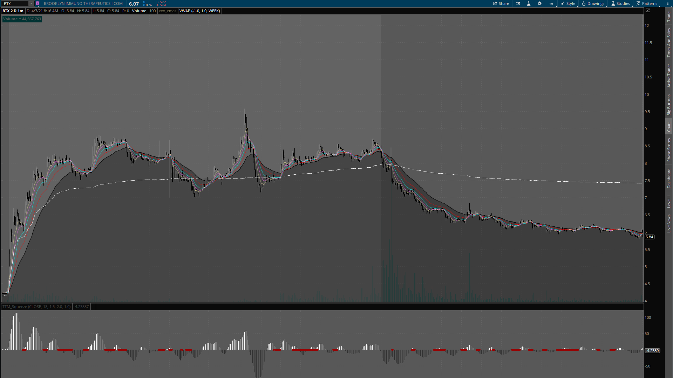673x378 pixels.
Task: Expand the BTX symbol dropdown
Action: click(x=32, y=3)
